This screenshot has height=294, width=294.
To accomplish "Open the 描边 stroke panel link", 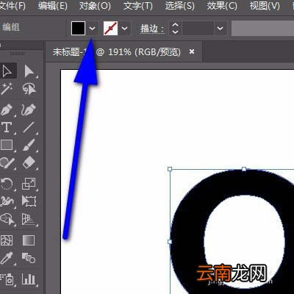I will pos(152,29).
